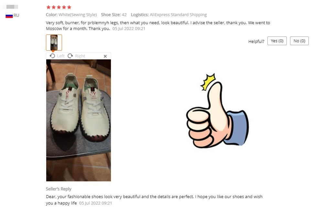Viewport: 313px width, 211px height.
Task: Click the first red rating star
Action: [x=49, y=7]
